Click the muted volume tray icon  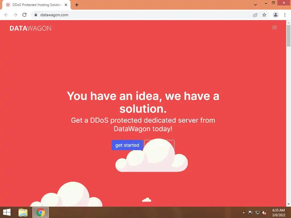tap(264, 213)
